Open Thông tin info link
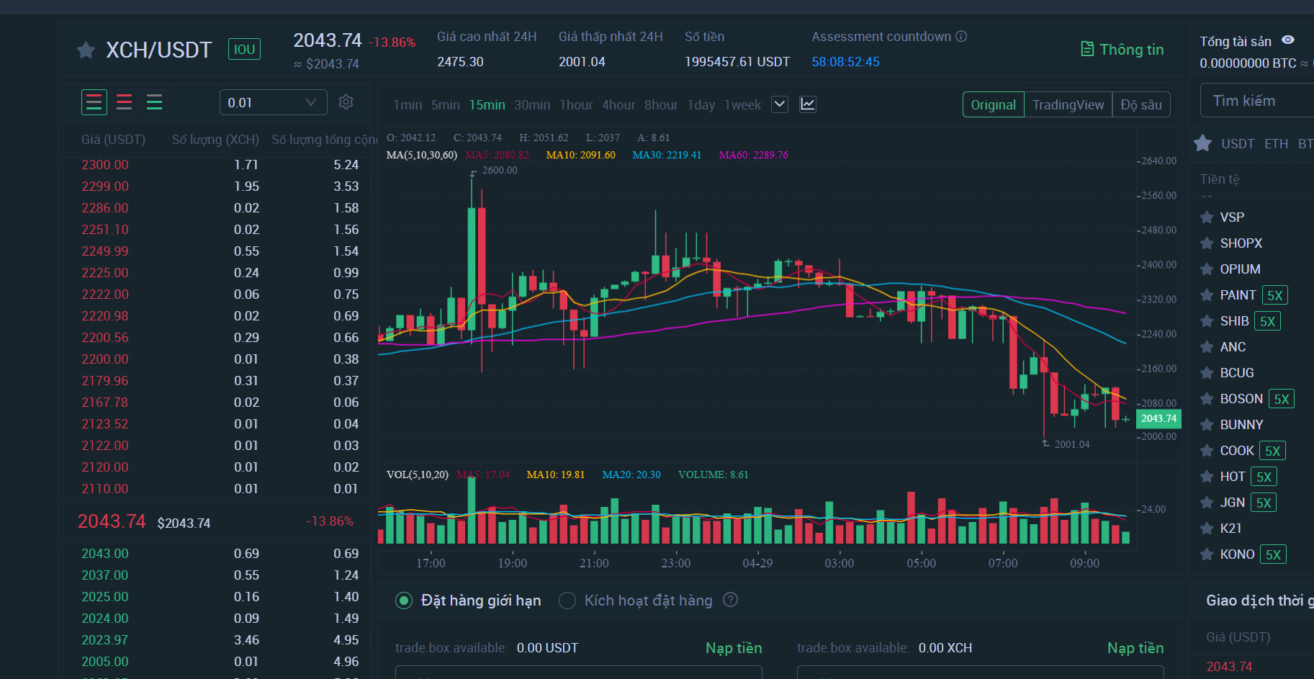The image size is (1314, 679). click(1122, 49)
